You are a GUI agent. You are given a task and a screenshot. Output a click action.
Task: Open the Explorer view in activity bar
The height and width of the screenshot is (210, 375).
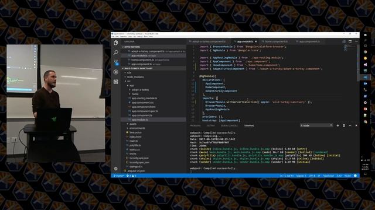(116, 43)
